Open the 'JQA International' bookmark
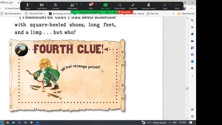This screenshot has width=222, height=125. (x=11, y=14)
